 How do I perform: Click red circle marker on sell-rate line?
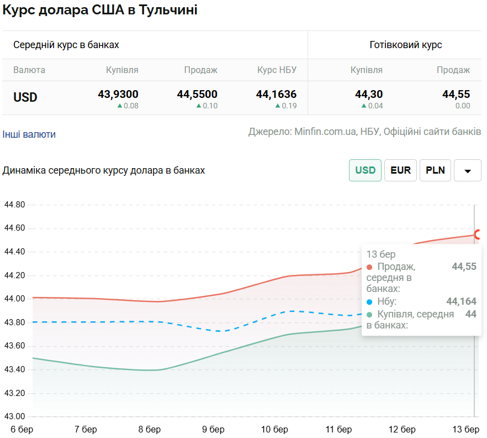pos(478,234)
